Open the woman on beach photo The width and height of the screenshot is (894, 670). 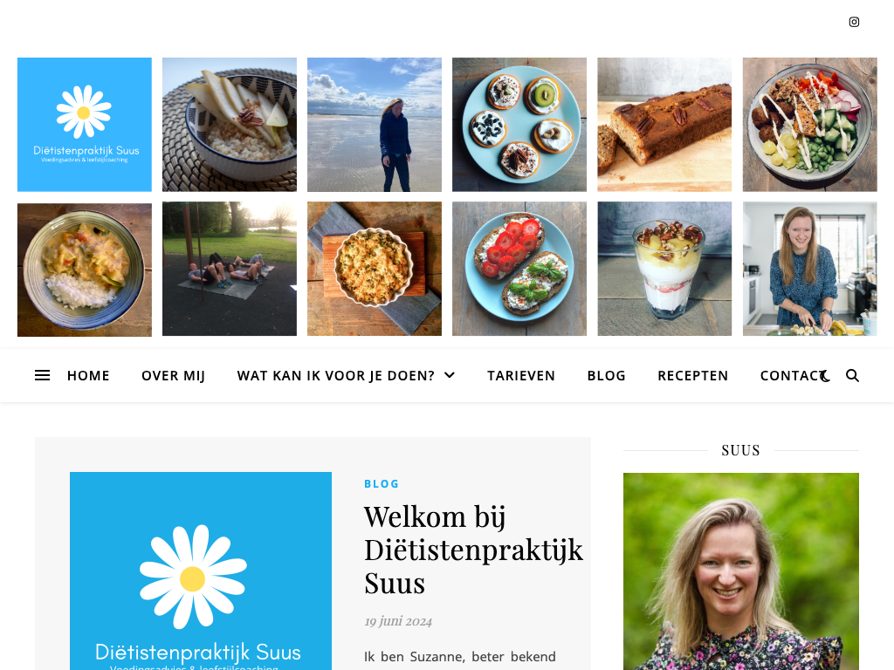pos(375,125)
